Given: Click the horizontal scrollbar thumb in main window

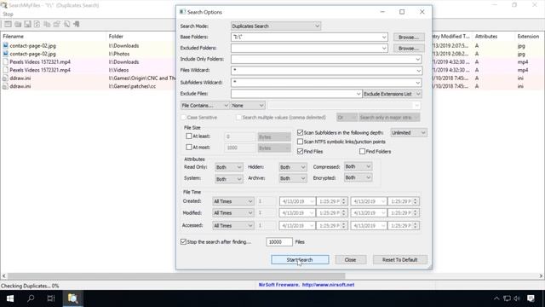Looking at the screenshot, I should (x=176, y=275).
